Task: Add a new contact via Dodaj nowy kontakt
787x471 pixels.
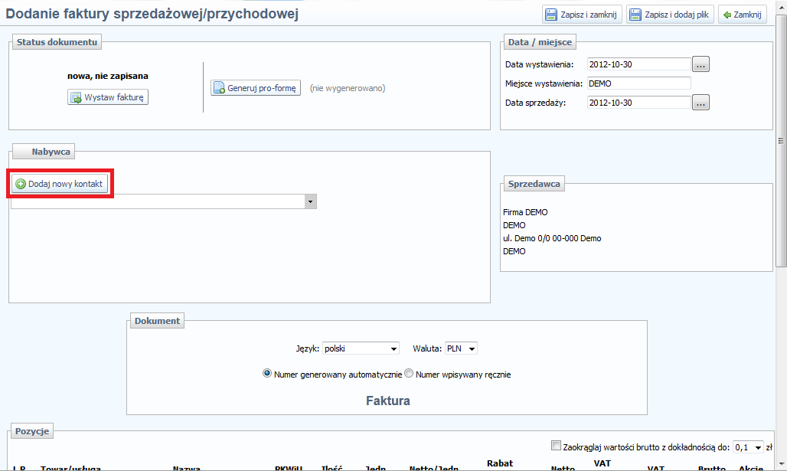Action: pyautogui.click(x=59, y=184)
